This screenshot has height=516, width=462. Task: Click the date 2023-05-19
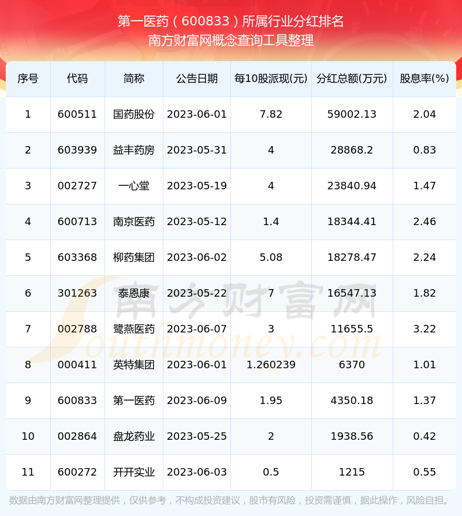pyautogui.click(x=197, y=186)
